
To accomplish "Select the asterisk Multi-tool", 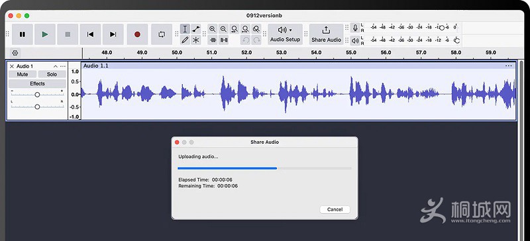I will click(195, 40).
